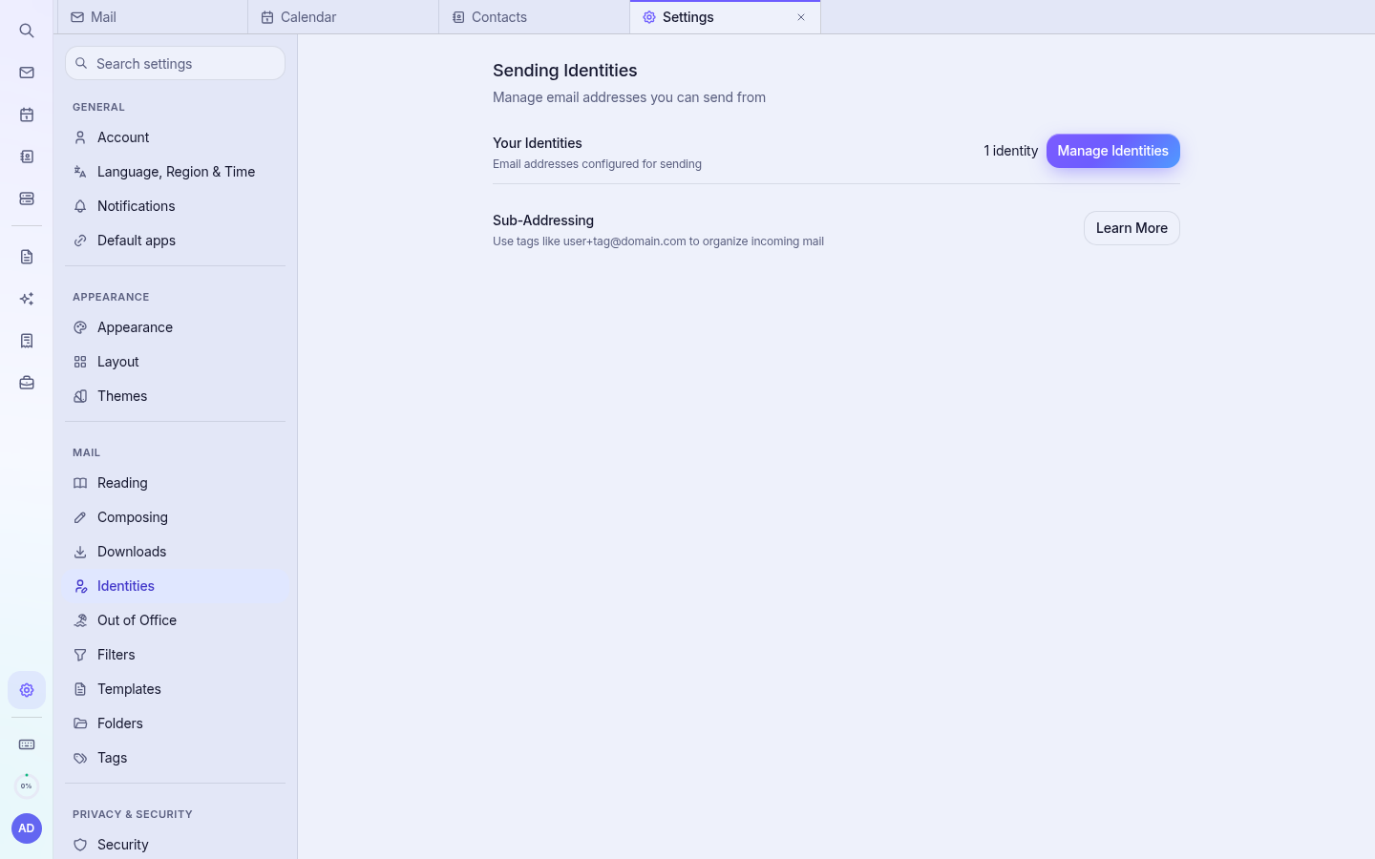
Task: Open the sparkles AI icon in left rail
Action: pos(27,299)
